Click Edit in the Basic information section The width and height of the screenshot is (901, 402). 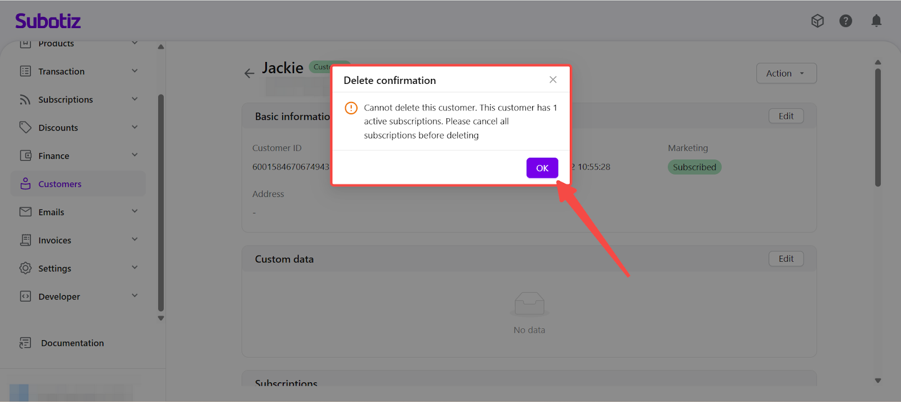click(786, 116)
